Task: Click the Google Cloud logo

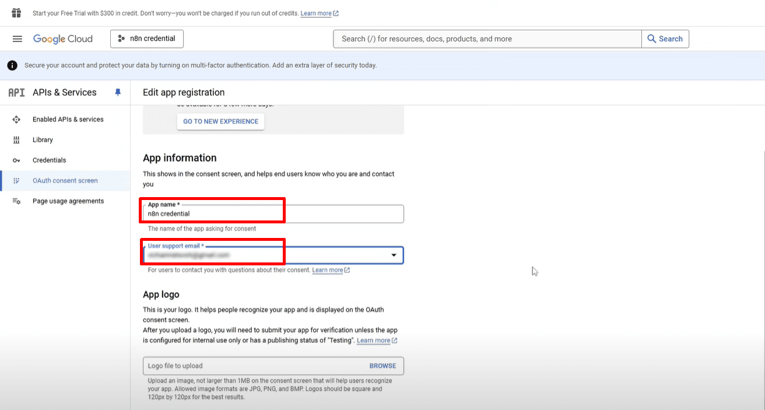Action: 63,39
